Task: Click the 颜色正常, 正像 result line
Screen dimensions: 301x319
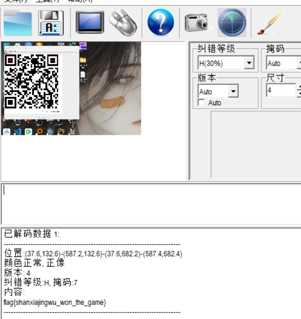Action: coord(34,263)
